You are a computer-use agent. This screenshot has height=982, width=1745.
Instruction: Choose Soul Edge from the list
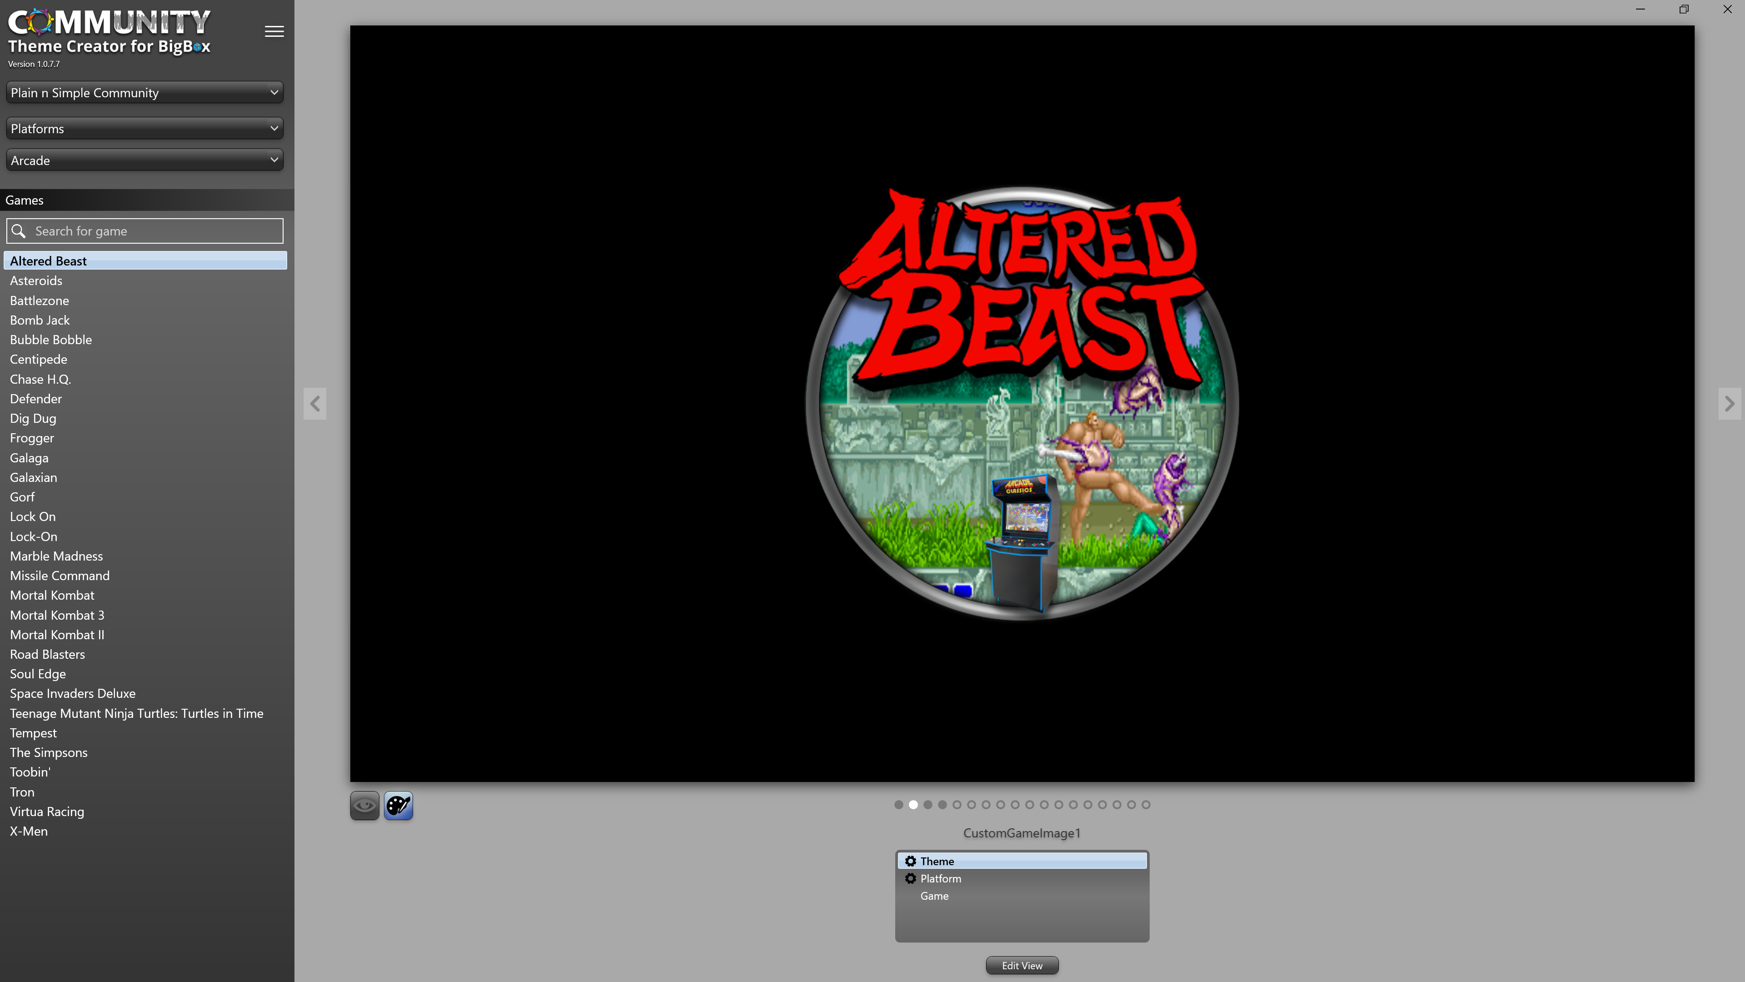[x=145, y=674]
